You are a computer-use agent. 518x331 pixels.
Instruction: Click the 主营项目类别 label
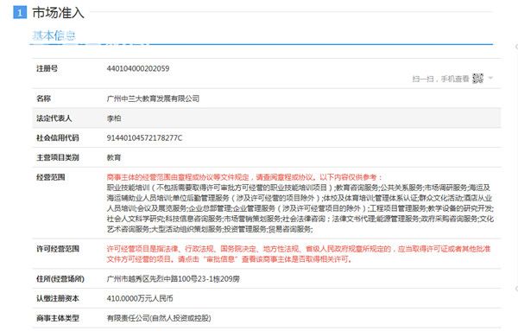pyautogui.click(x=58, y=157)
